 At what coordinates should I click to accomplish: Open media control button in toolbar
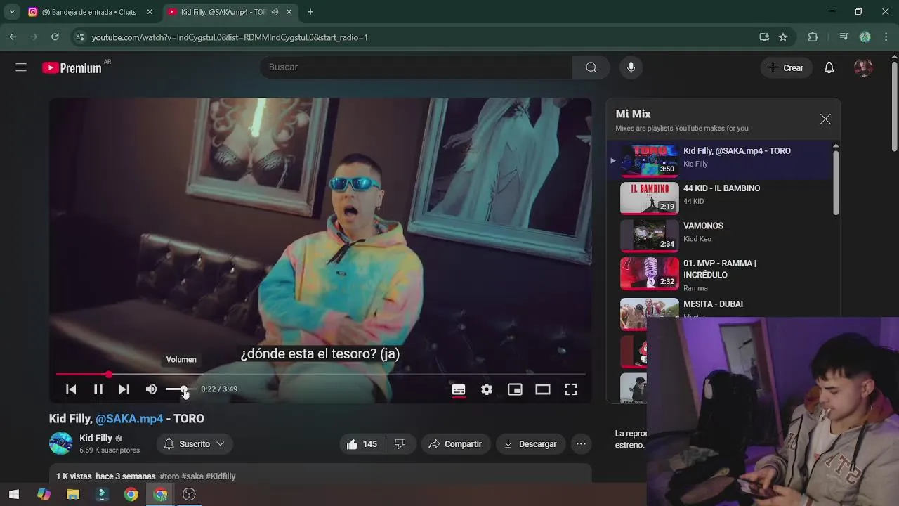tap(844, 37)
